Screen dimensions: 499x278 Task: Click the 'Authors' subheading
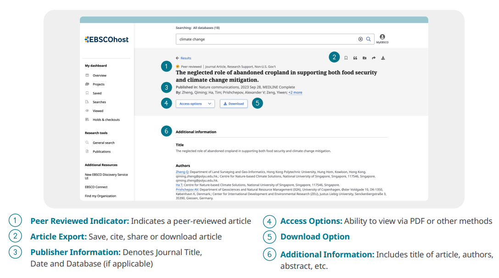(183, 166)
